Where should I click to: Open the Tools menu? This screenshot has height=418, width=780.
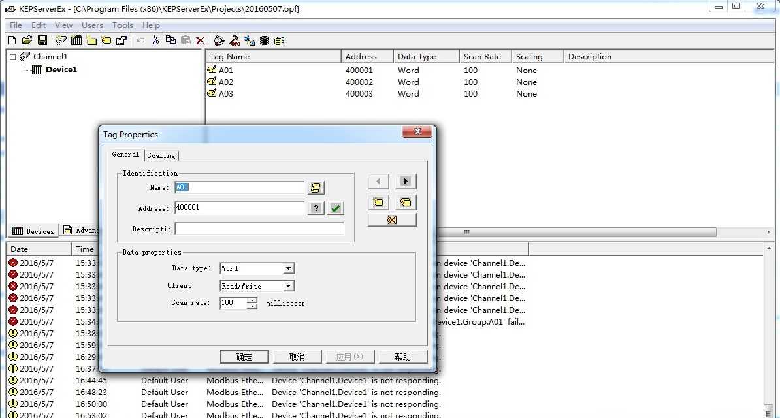click(122, 25)
